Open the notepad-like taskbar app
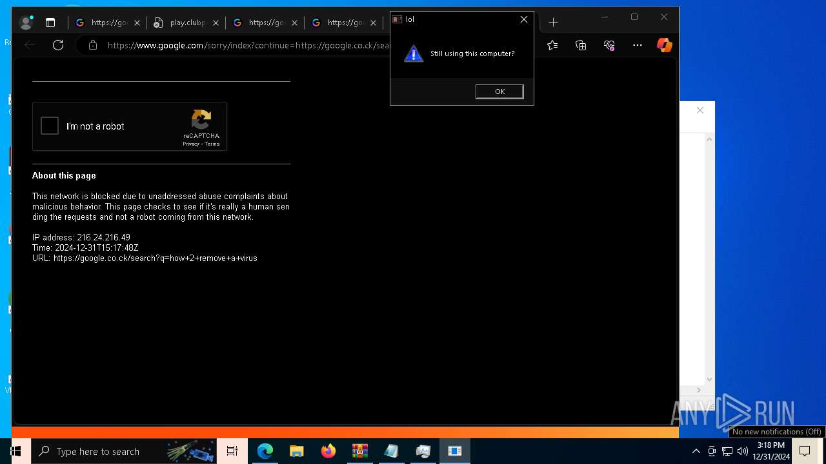The height and width of the screenshot is (464, 826). (x=392, y=451)
